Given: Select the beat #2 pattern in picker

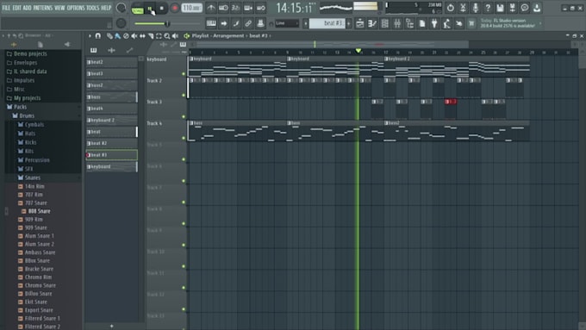Looking at the screenshot, I should point(112,143).
